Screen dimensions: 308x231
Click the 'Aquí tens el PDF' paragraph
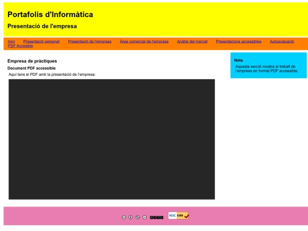coord(52,75)
